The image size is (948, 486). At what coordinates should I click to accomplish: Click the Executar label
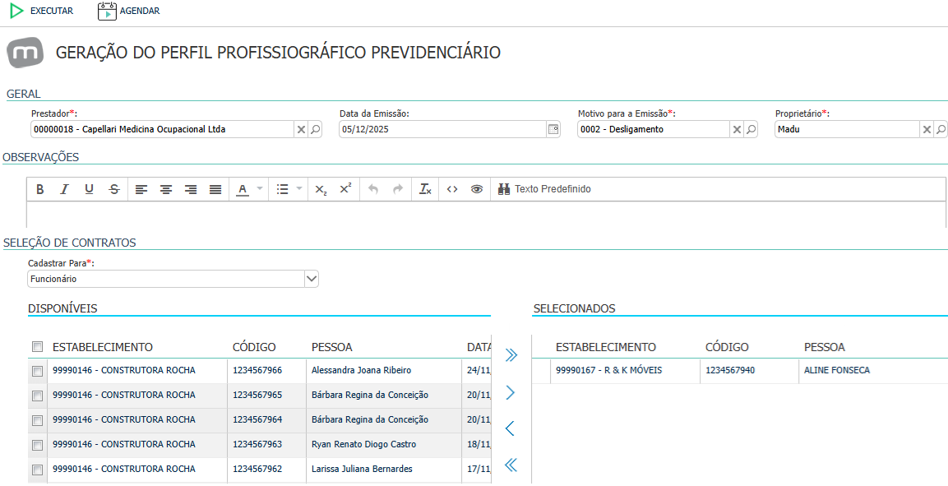[x=52, y=11]
